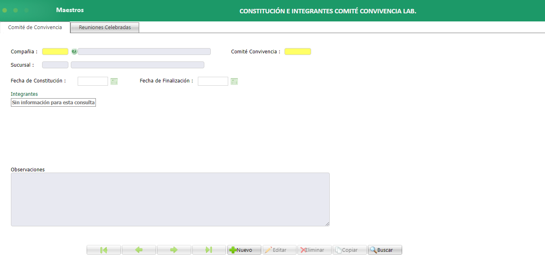Viewport: 545px width, 272px height.
Task: Click the copy page icon on Copiar
Action: coord(339,249)
